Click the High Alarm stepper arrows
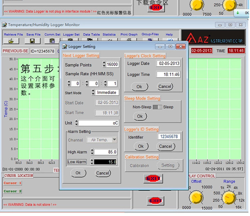This screenshot has width=250, height=216. click(x=92, y=152)
